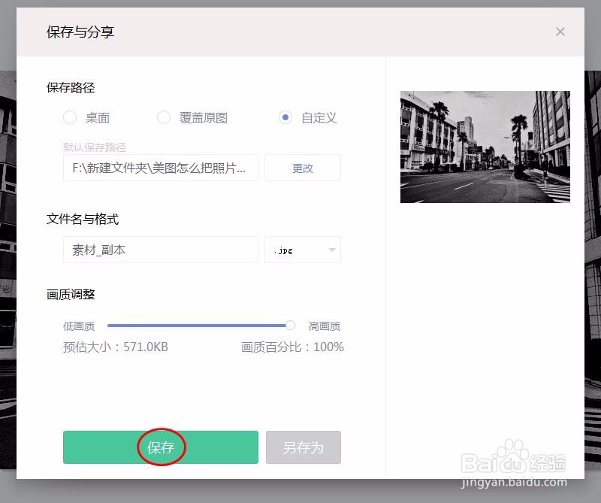Image resolution: width=601 pixels, height=503 pixels.
Task: Click the quality slider handle
Action: tap(290, 325)
